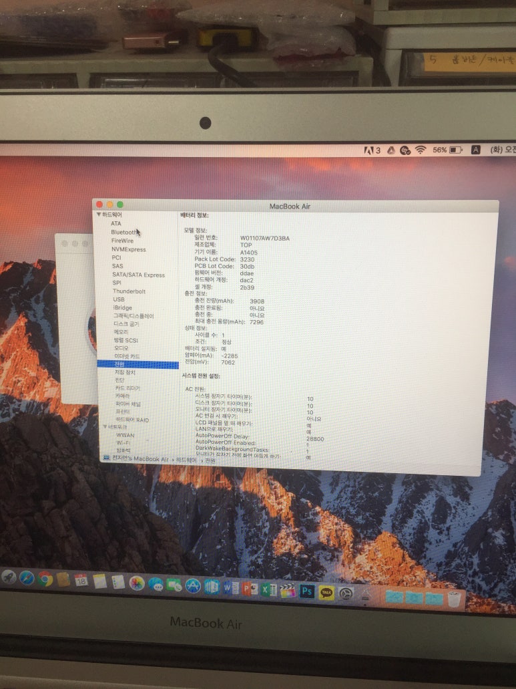Launch Safari from the Dock
Screen dimensions: 516x689
27,578
